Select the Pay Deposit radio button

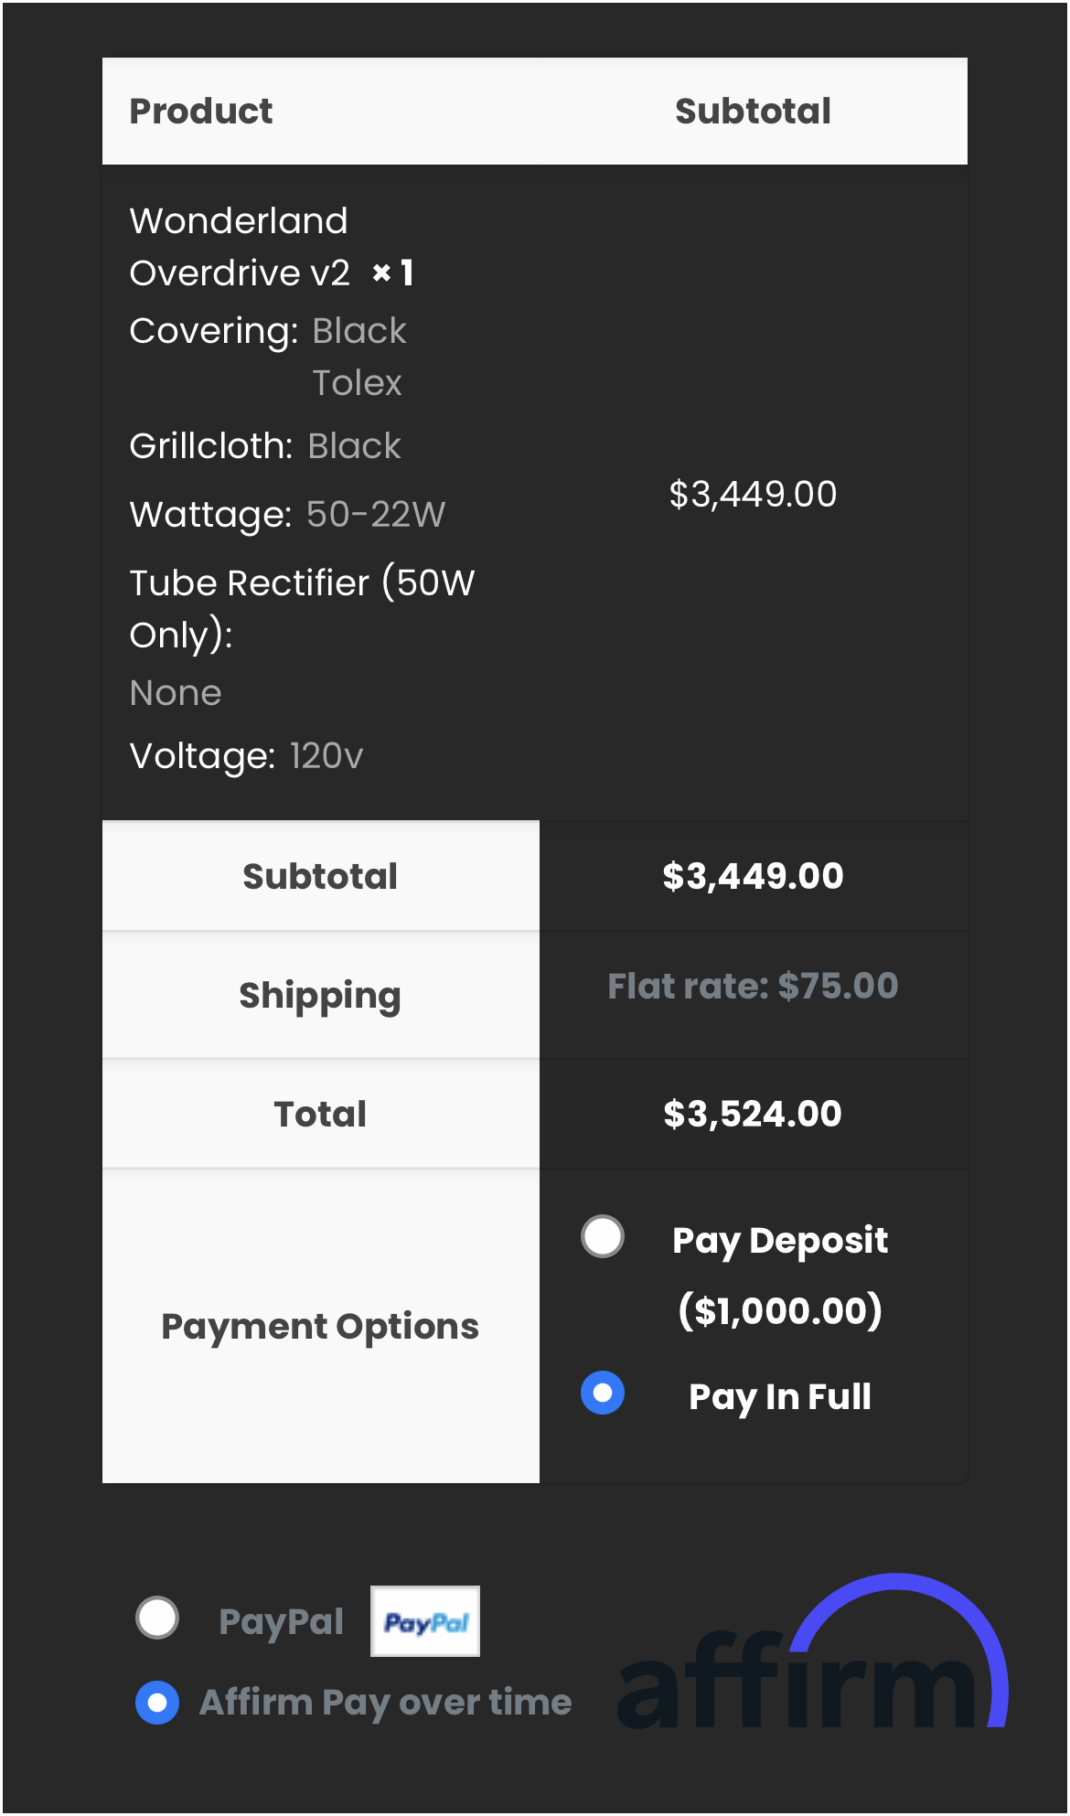click(603, 1237)
